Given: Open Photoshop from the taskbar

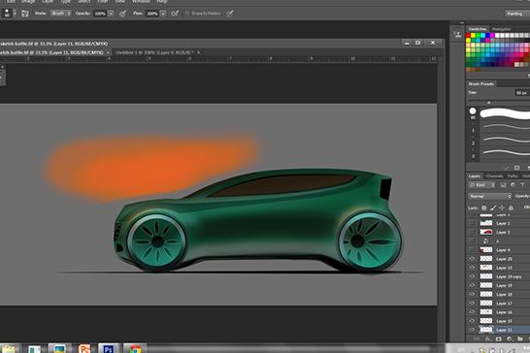Looking at the screenshot, I should (x=109, y=348).
